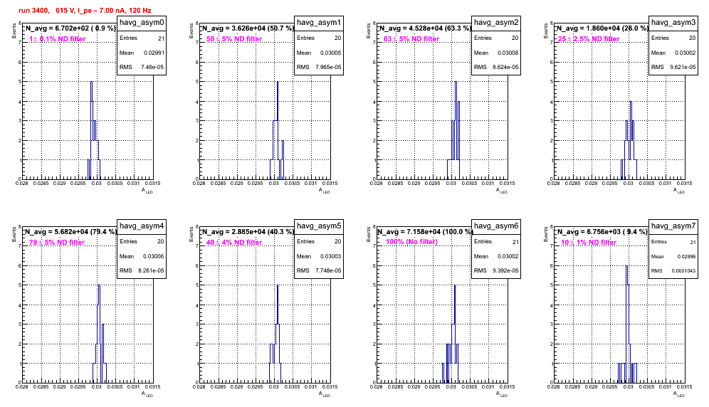Select RMS value 7.748e-05
709x407 pixels.
coord(328,271)
